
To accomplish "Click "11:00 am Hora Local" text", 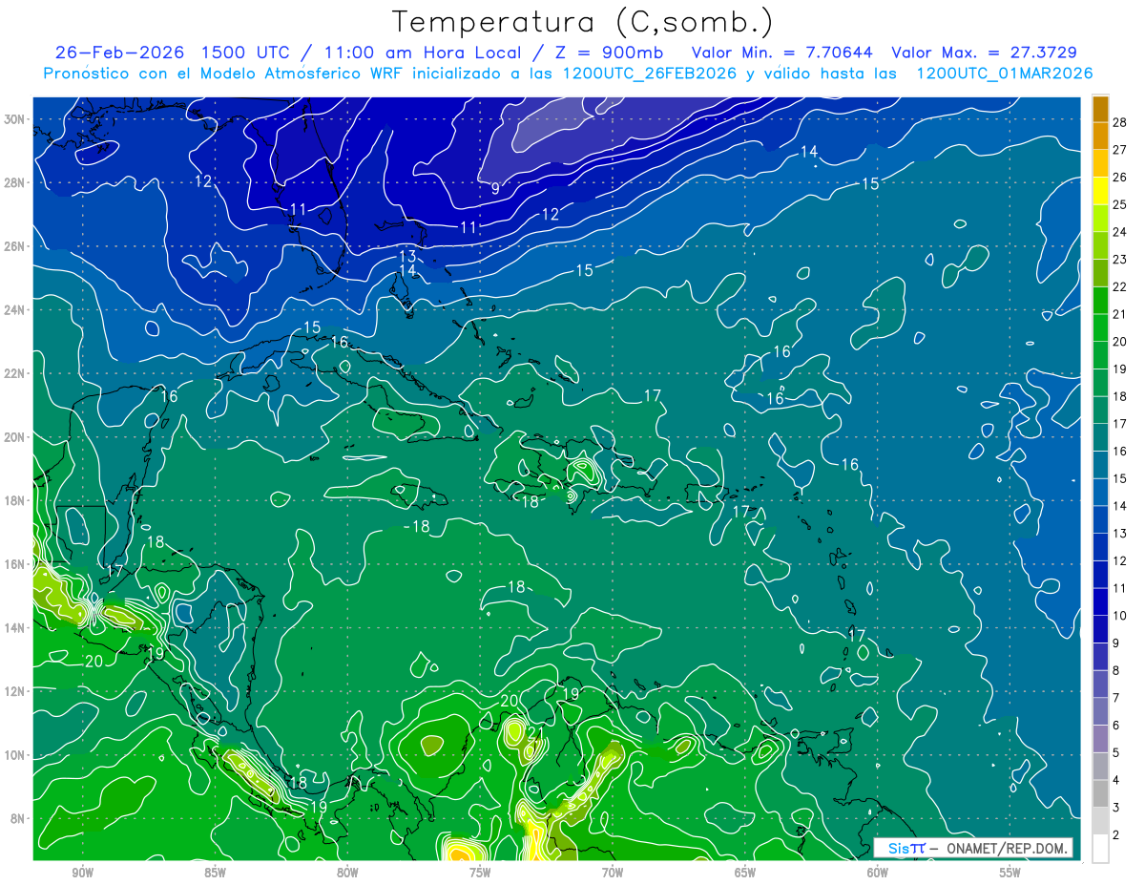I will [423, 53].
